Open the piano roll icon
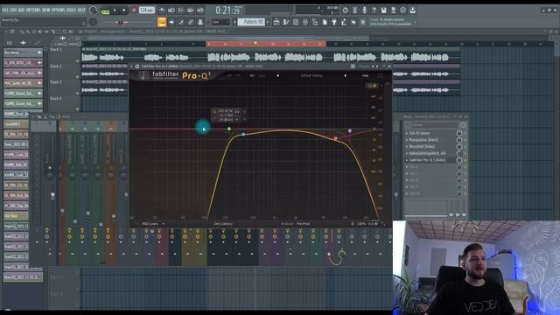Screen dimensions: 560x315 (x=286, y=22)
